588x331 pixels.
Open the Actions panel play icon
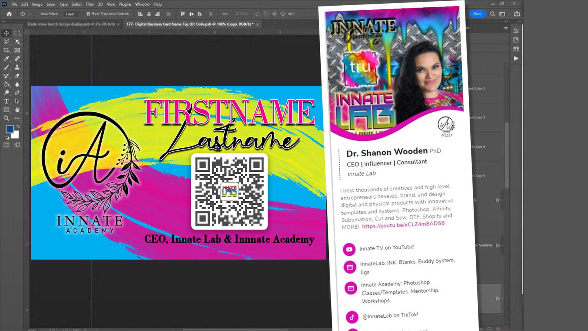pyautogui.click(x=516, y=58)
